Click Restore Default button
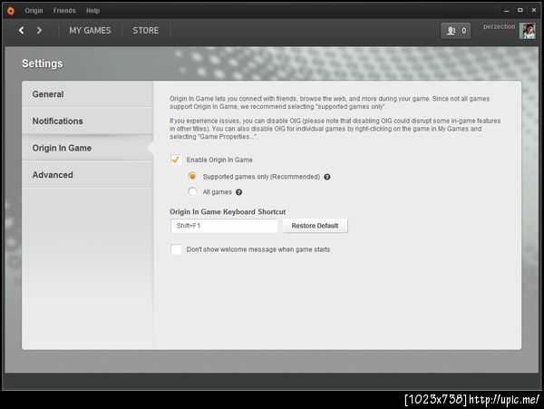 [x=315, y=226]
